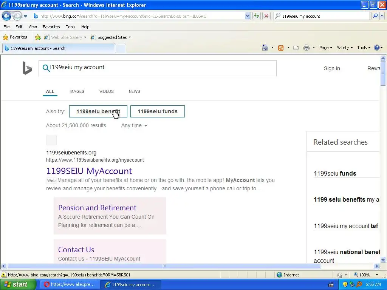
Task: Open the Tools menu in menu bar
Action: pyautogui.click(x=71, y=27)
